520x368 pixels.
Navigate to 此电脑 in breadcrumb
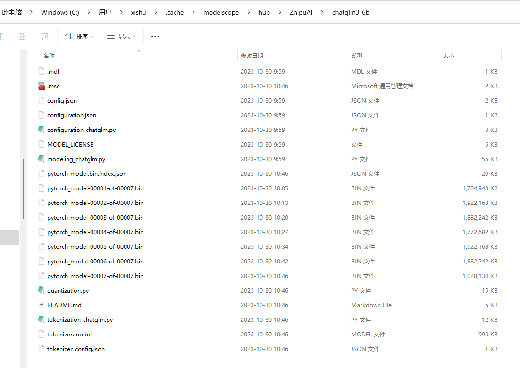(12, 12)
